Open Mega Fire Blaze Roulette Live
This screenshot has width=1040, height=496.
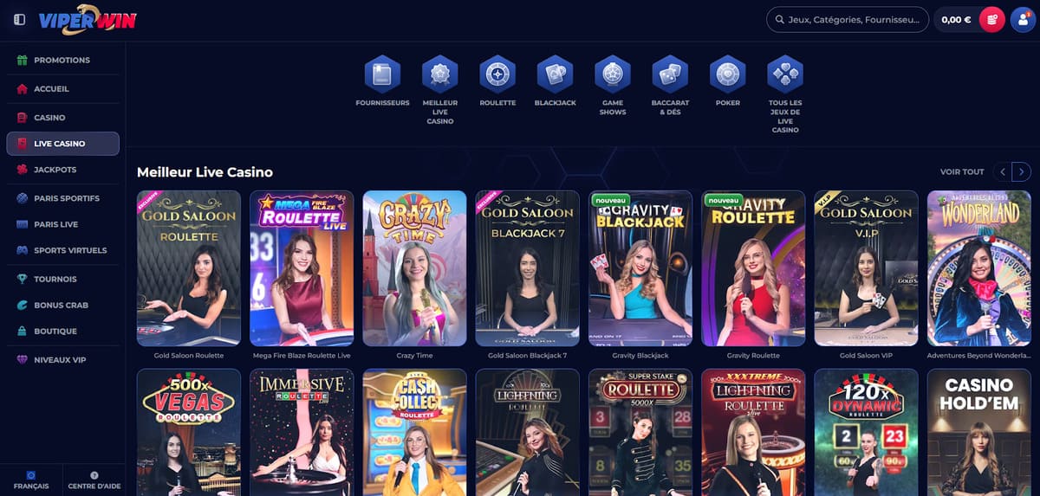[x=302, y=268]
